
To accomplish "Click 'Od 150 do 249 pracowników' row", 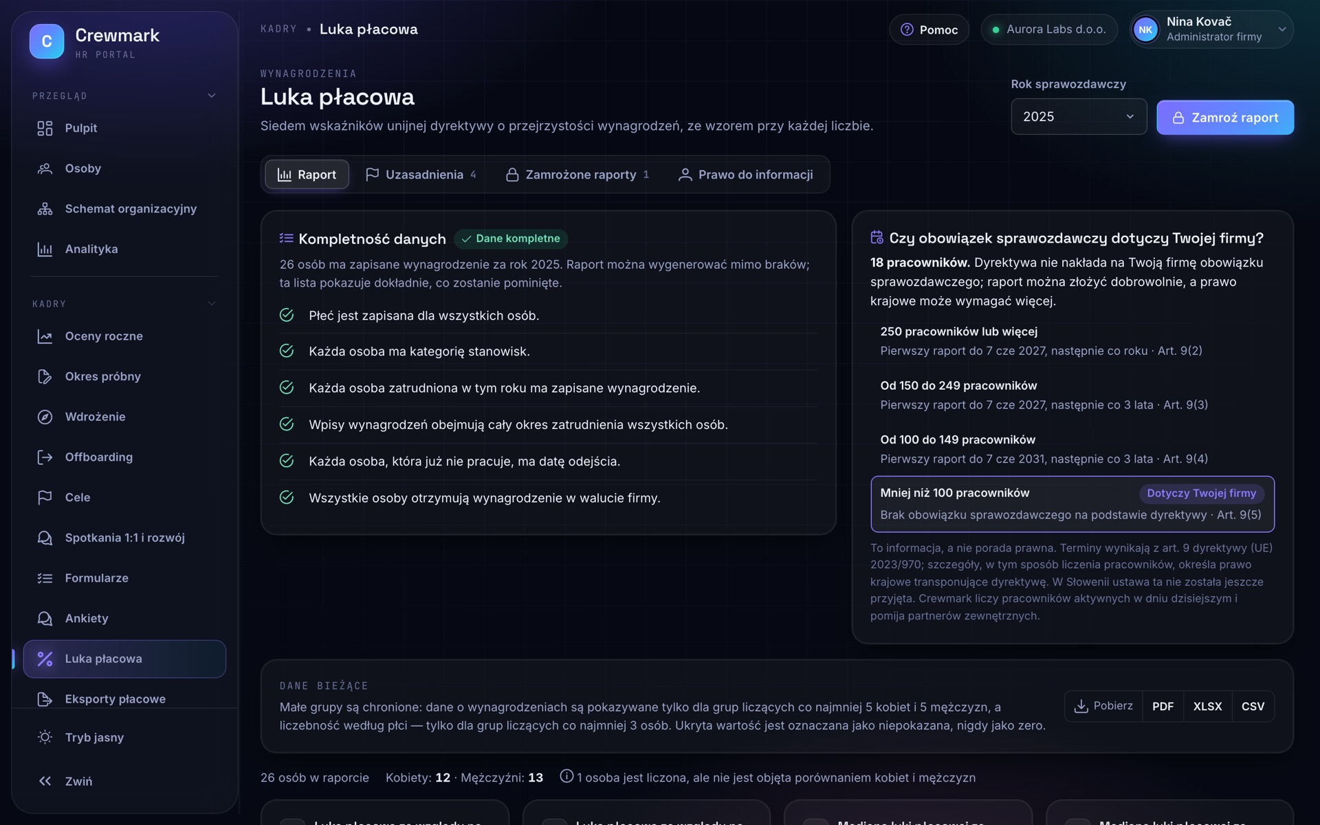I will tap(1072, 395).
